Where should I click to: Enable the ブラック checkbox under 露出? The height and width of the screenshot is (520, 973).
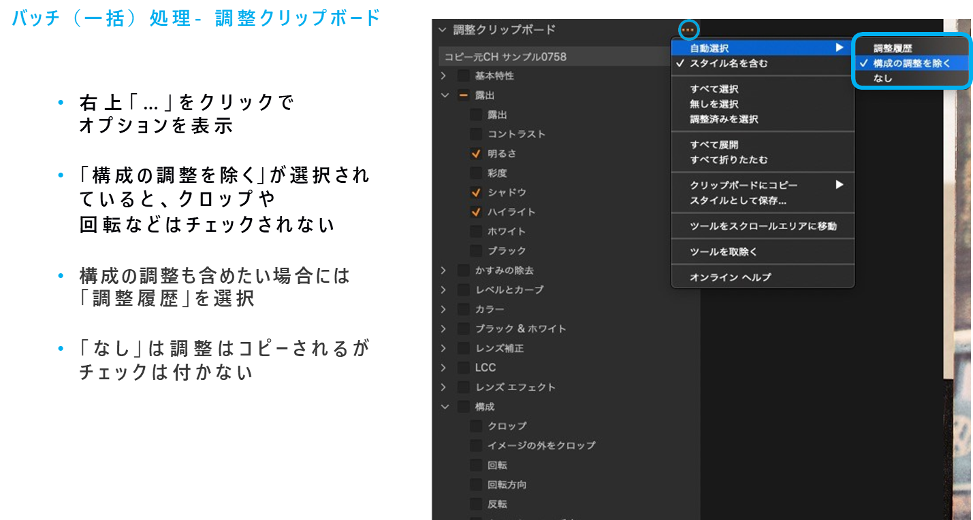coord(475,251)
